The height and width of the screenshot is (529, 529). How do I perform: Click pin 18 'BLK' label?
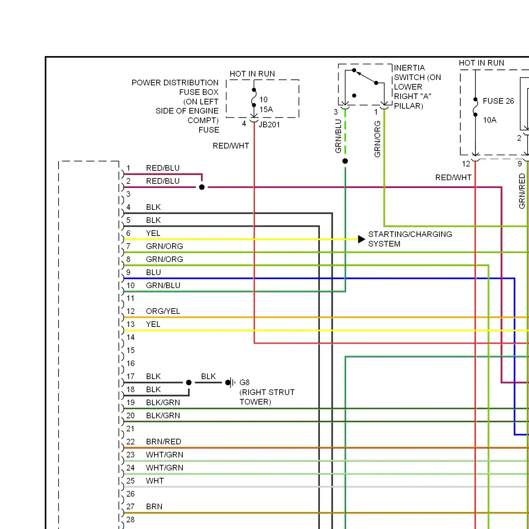(x=153, y=389)
